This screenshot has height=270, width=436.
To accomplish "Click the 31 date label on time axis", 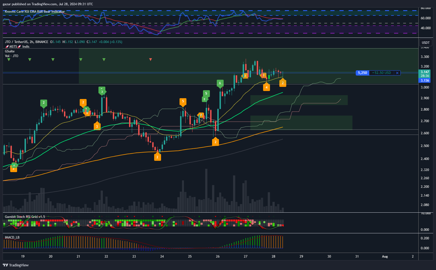I will (x=357, y=256).
